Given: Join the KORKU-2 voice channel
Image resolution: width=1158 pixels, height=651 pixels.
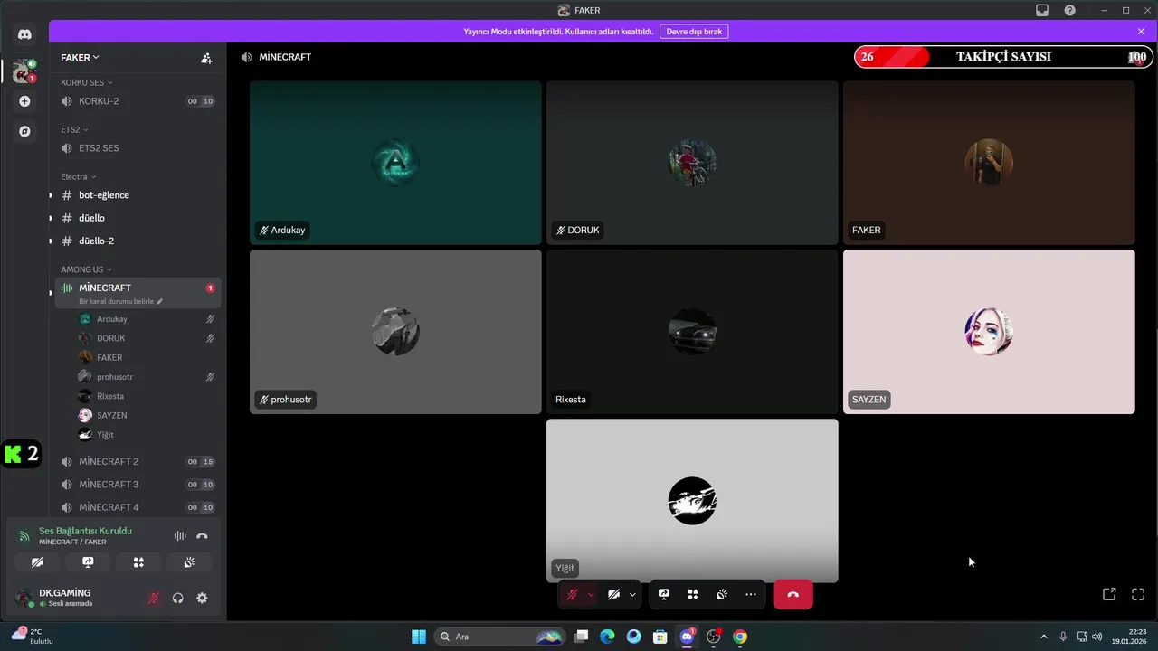Looking at the screenshot, I should coord(137,101).
